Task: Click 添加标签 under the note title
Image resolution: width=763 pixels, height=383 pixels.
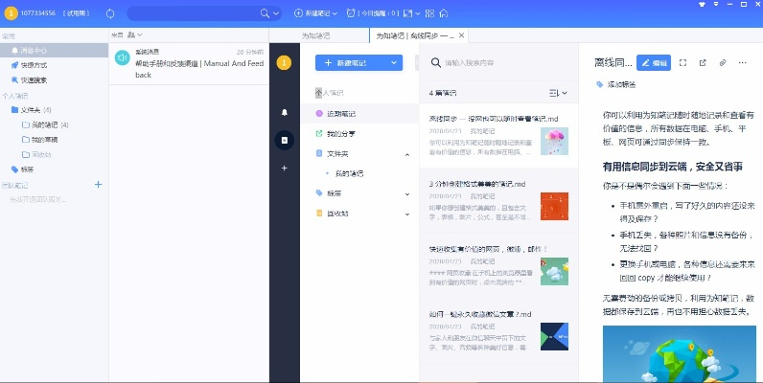Action: 621,84
